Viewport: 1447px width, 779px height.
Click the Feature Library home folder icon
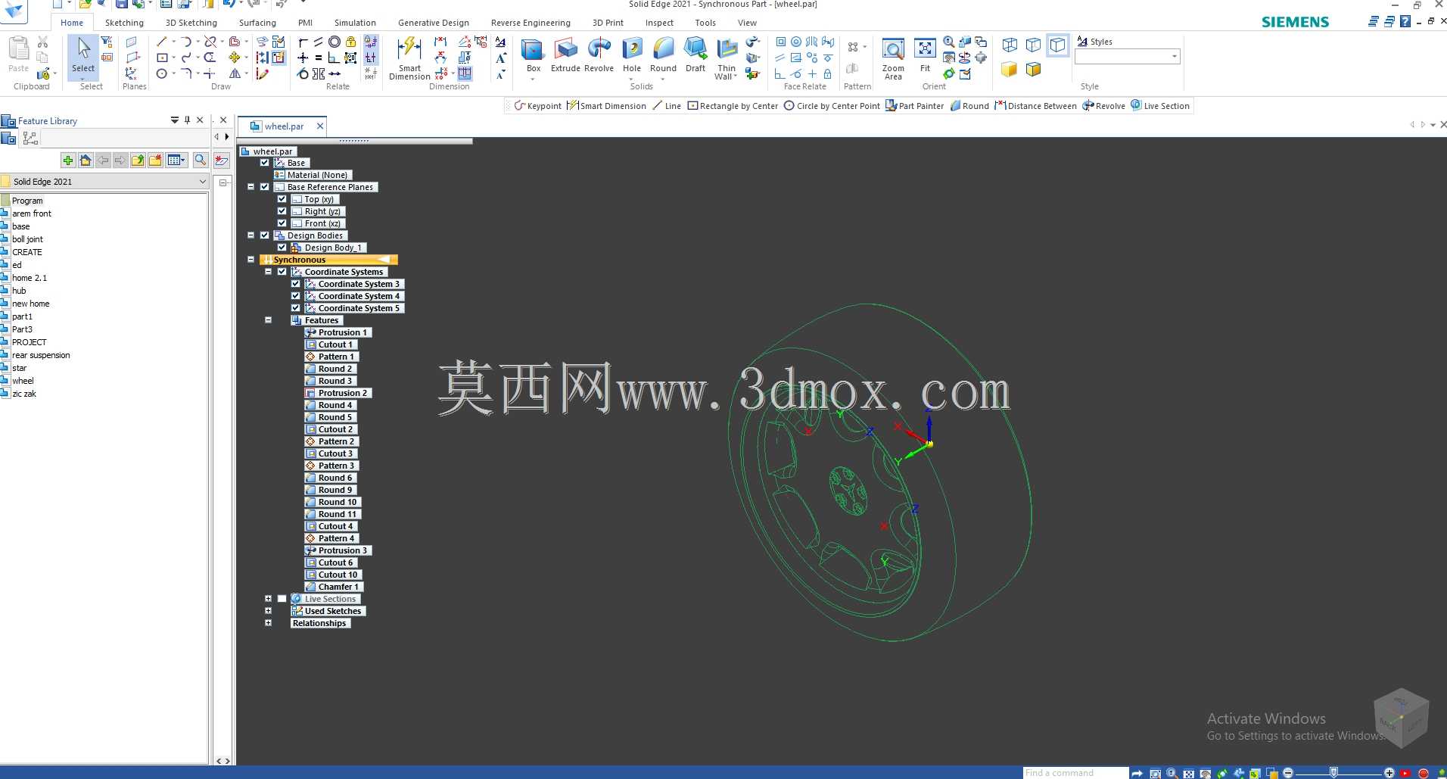[86, 160]
